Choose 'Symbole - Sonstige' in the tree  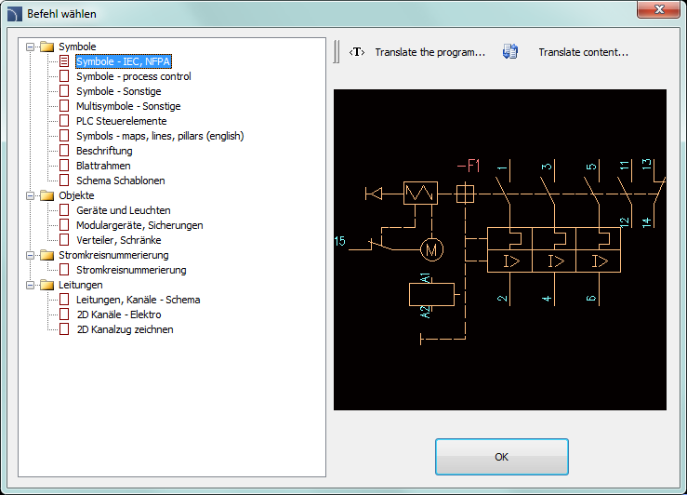click(x=119, y=91)
